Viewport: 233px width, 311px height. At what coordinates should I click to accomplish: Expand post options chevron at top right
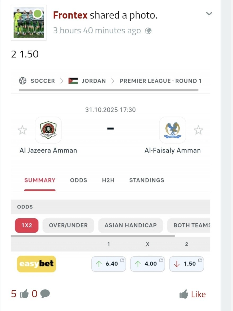pyautogui.click(x=209, y=14)
